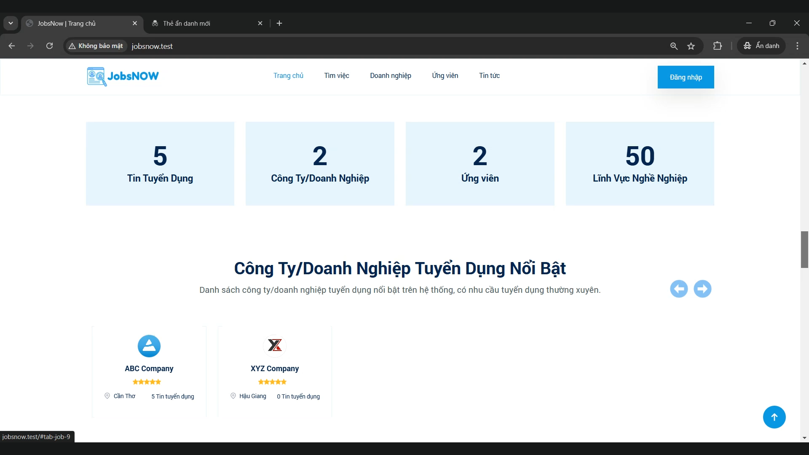Show previous featured companies with left arrow
Viewport: 809px width, 455px height.
coord(679,289)
